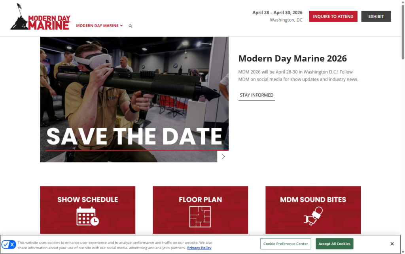Toggle the cookie consent X switch
Image resolution: width=405 pixels, height=254 pixels.
(x=12, y=245)
